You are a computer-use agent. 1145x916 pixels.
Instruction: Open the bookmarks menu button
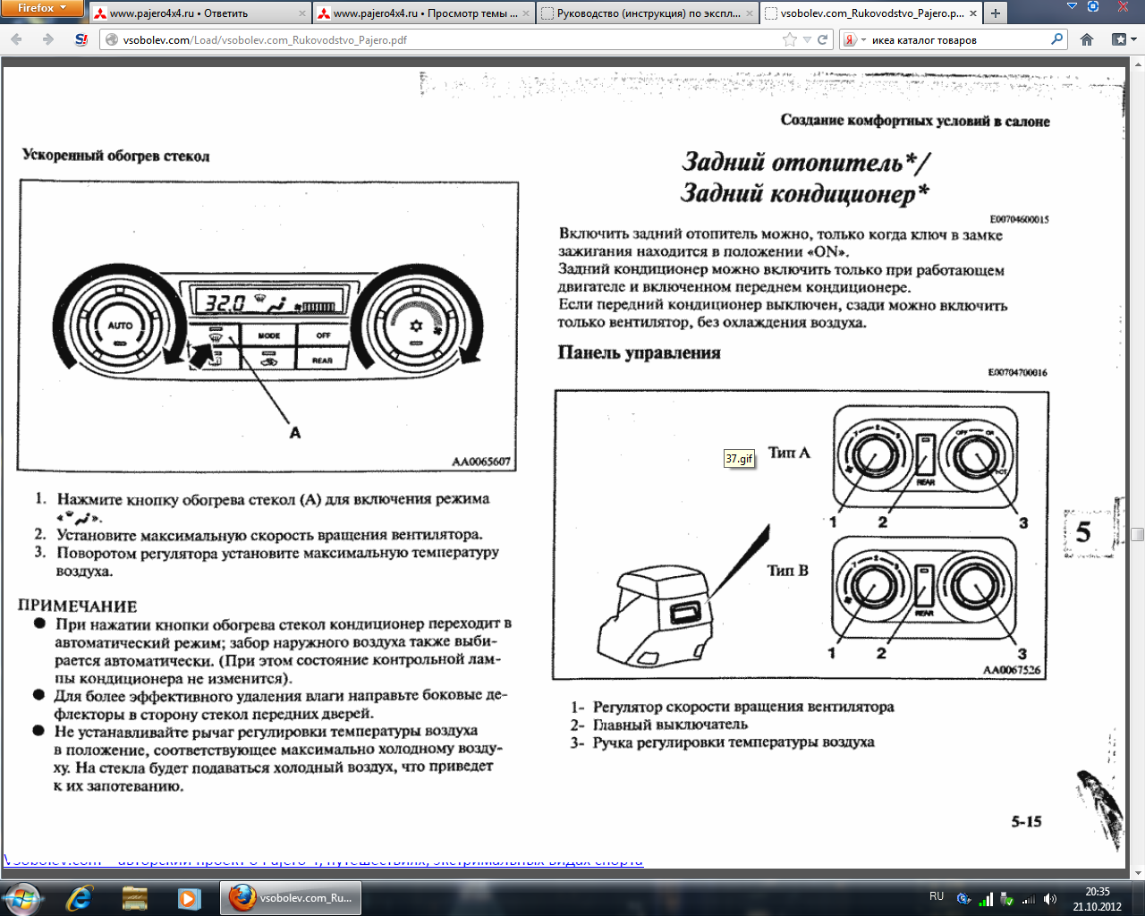click(x=1123, y=39)
